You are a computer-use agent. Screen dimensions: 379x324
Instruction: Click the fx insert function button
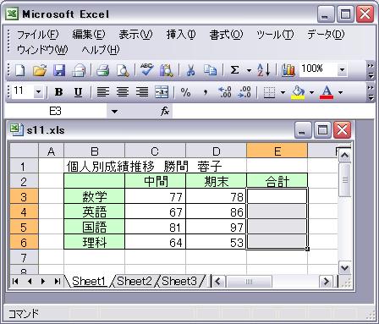[165, 112]
